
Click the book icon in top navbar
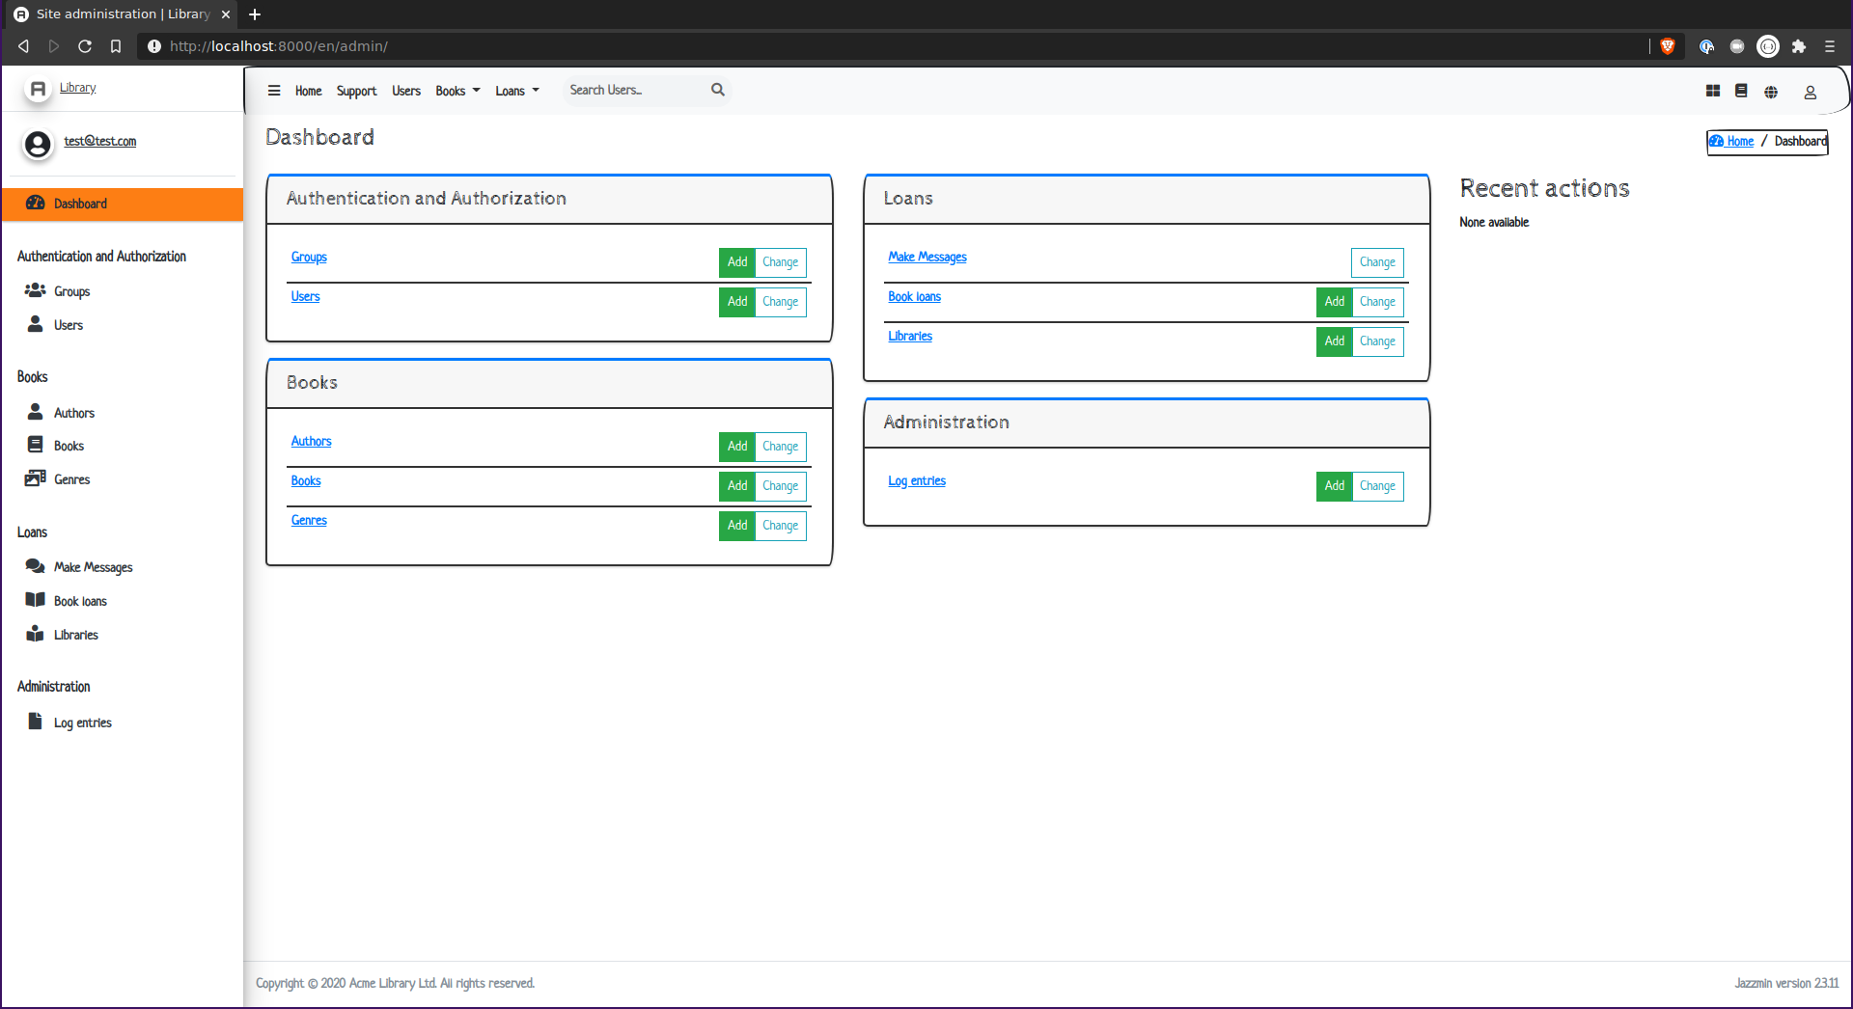click(1741, 91)
